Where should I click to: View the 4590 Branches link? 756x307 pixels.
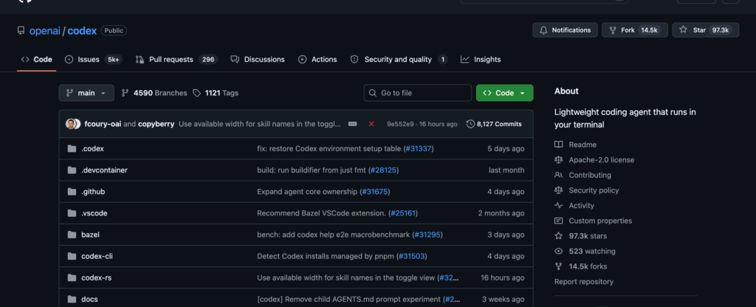click(x=154, y=93)
